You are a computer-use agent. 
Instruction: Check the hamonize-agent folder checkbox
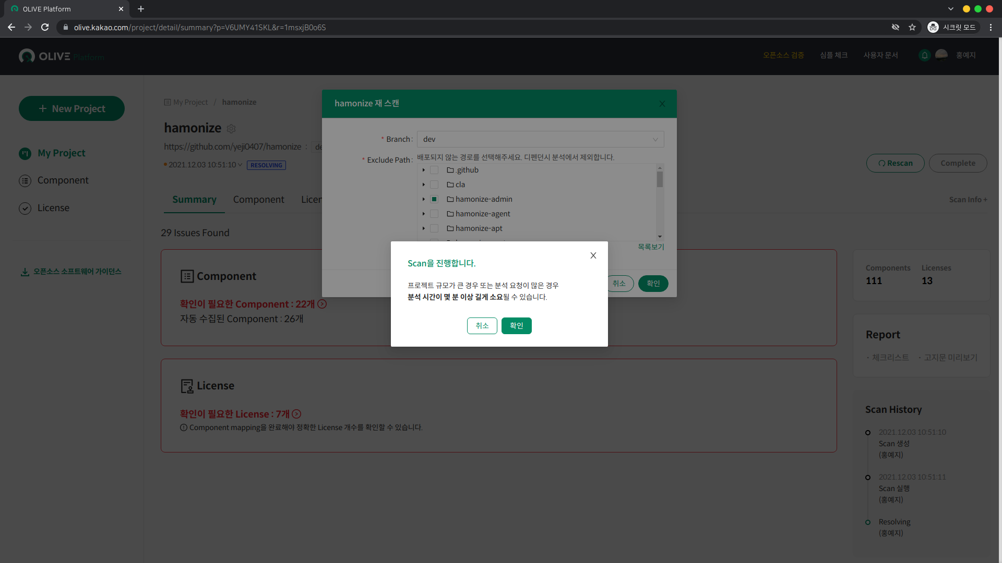coord(434,214)
